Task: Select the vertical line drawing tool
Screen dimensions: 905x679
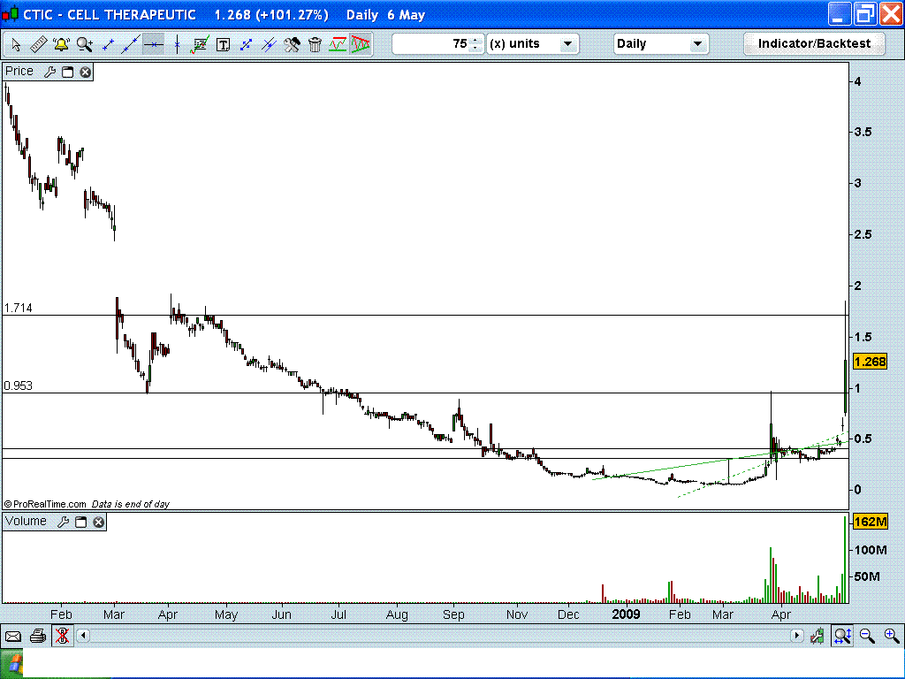Action: click(x=177, y=44)
